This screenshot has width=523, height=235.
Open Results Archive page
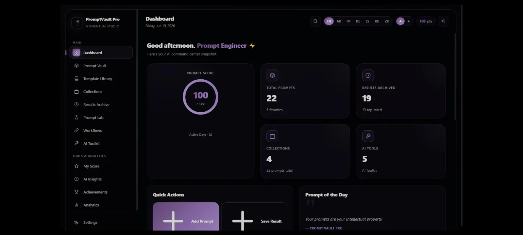tap(101, 104)
